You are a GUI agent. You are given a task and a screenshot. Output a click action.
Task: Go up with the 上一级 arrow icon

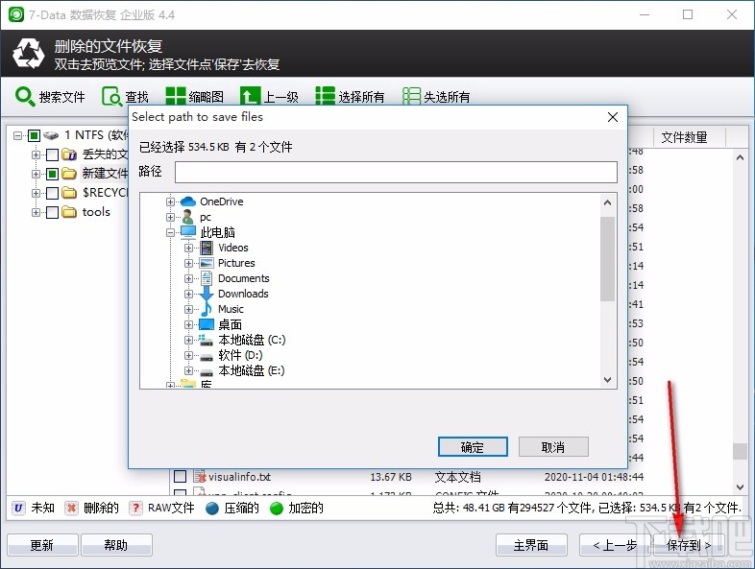click(250, 96)
